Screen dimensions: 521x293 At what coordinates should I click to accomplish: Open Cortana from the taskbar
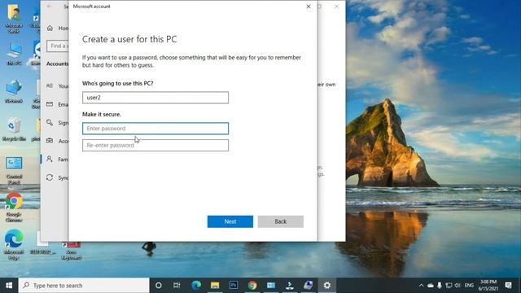(x=159, y=286)
